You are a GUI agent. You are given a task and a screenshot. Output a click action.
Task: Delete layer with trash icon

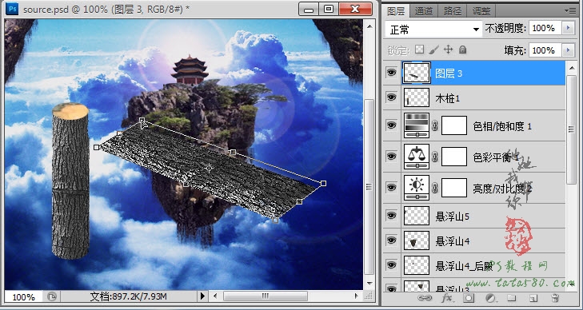(555, 298)
